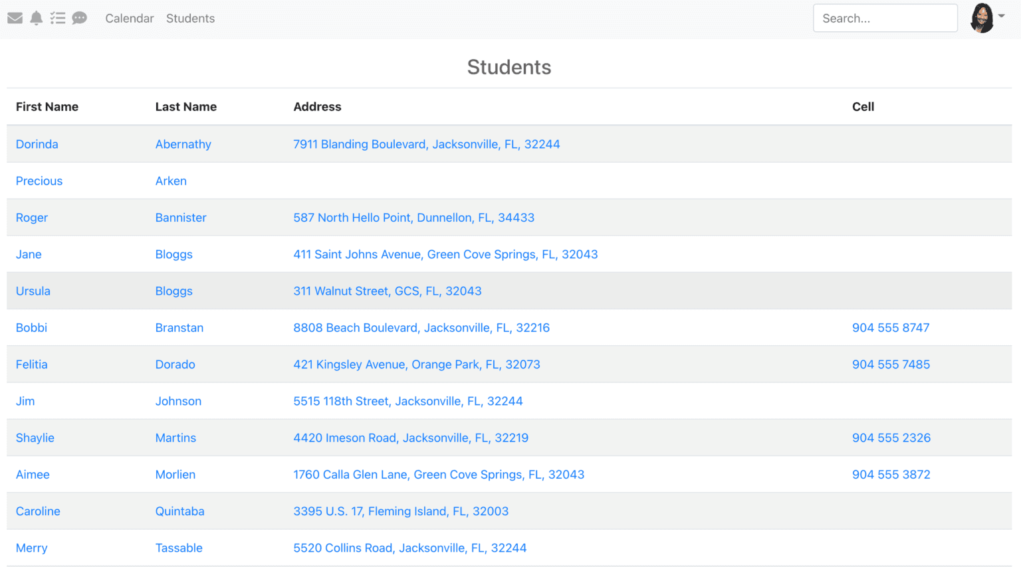Image resolution: width=1021 pixels, height=567 pixels.
Task: Open the mail envelope icon
Action: 15,18
